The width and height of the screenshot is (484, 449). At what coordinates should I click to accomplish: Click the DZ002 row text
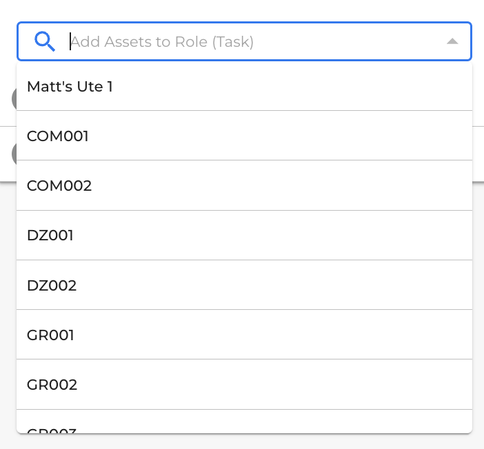[x=52, y=286]
